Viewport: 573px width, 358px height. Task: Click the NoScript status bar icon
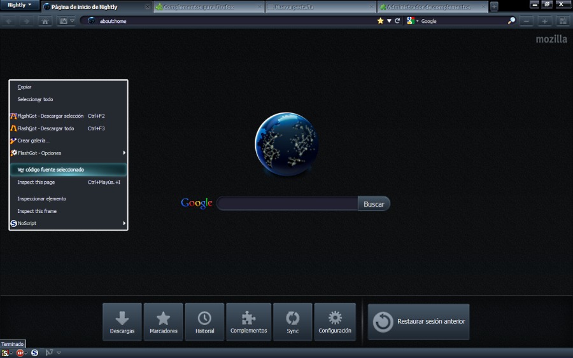35,353
